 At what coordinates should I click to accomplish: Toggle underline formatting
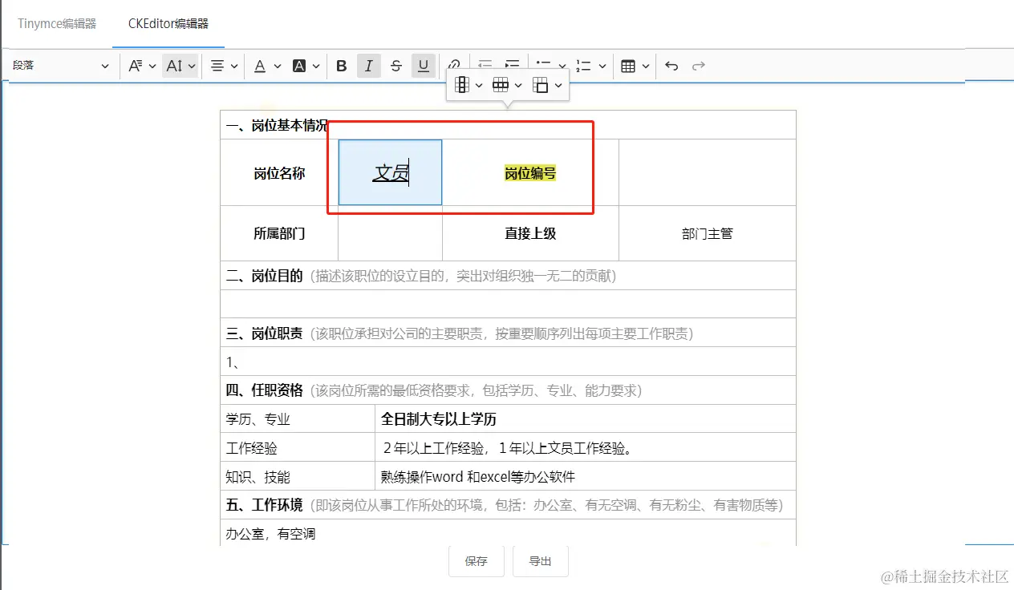pyautogui.click(x=424, y=66)
